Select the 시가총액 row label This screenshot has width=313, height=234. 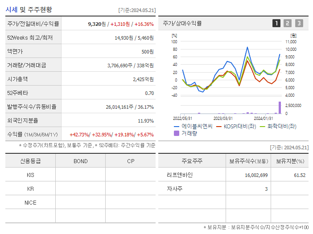(17, 79)
